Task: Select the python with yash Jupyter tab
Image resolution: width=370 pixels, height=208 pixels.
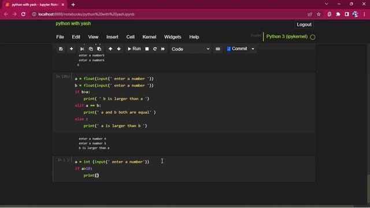Action: pos(35,5)
